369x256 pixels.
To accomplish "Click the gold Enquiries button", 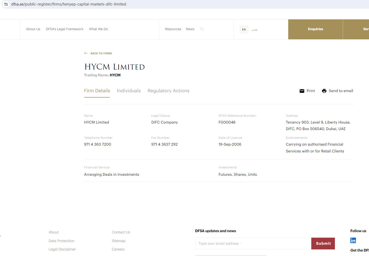I will point(315,29).
